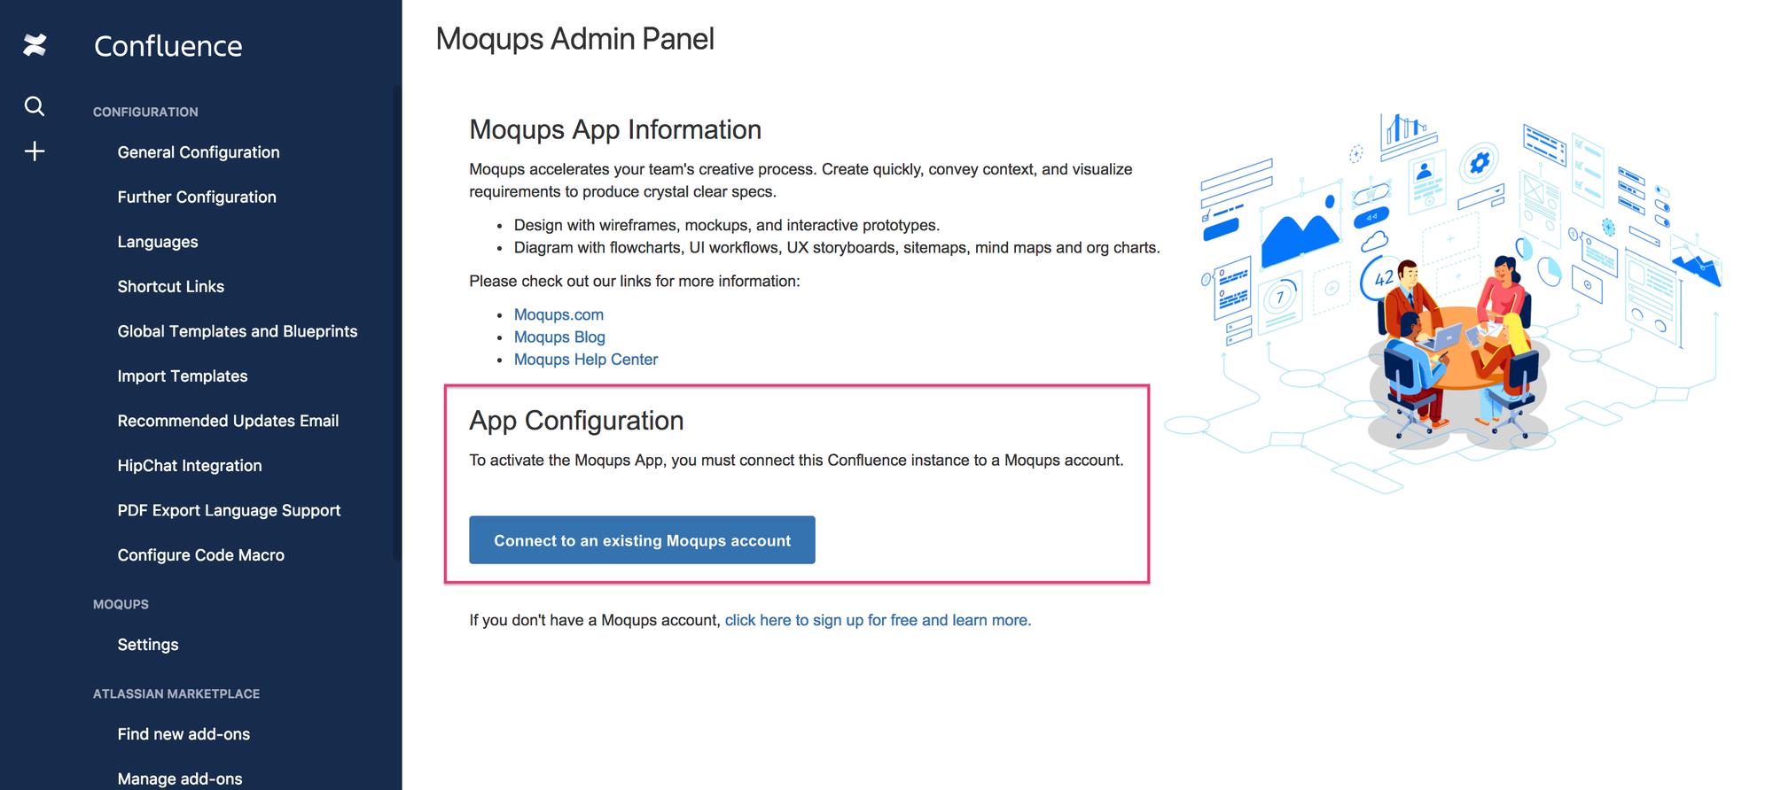Open General Configuration settings
Image resolution: width=1773 pixels, height=790 pixels.
click(198, 152)
